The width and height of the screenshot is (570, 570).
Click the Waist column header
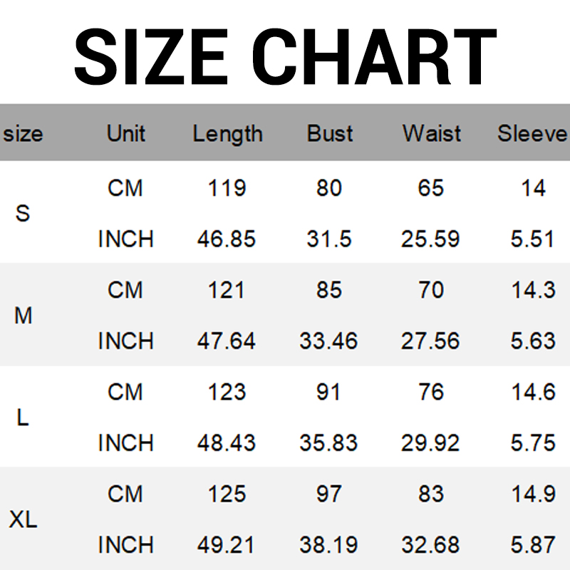pos(431,134)
